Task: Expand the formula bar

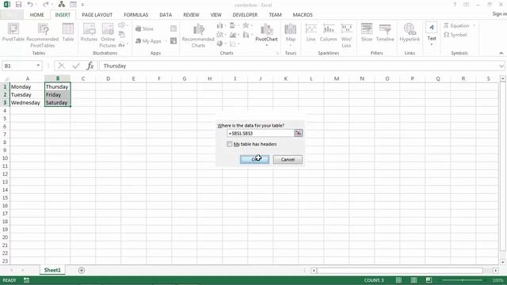Action: point(501,66)
